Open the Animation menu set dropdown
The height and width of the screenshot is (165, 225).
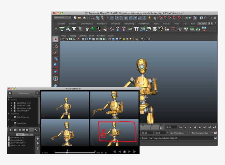pyautogui.click(x=62, y=17)
